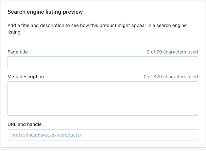Click the word "listing." in the helper text
206x151 pixels.
tap(14, 32)
